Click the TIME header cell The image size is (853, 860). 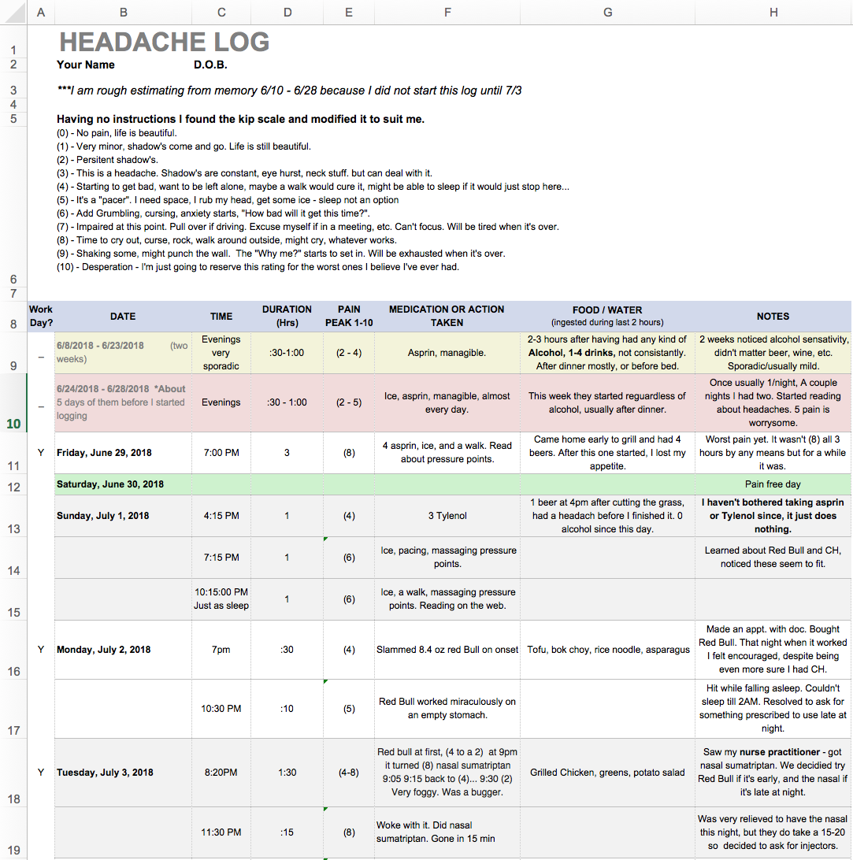pyautogui.click(x=221, y=317)
